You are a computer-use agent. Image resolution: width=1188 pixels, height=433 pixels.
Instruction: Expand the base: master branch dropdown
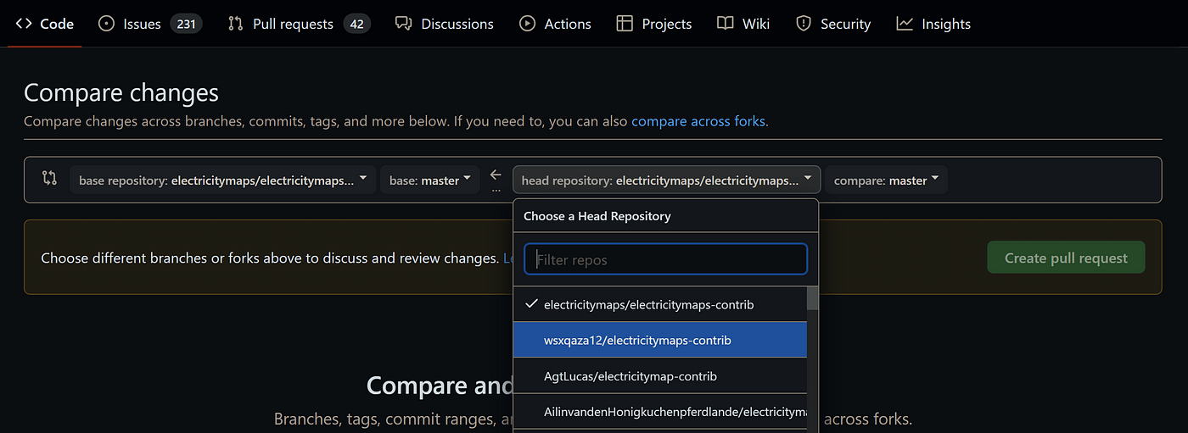(x=429, y=180)
